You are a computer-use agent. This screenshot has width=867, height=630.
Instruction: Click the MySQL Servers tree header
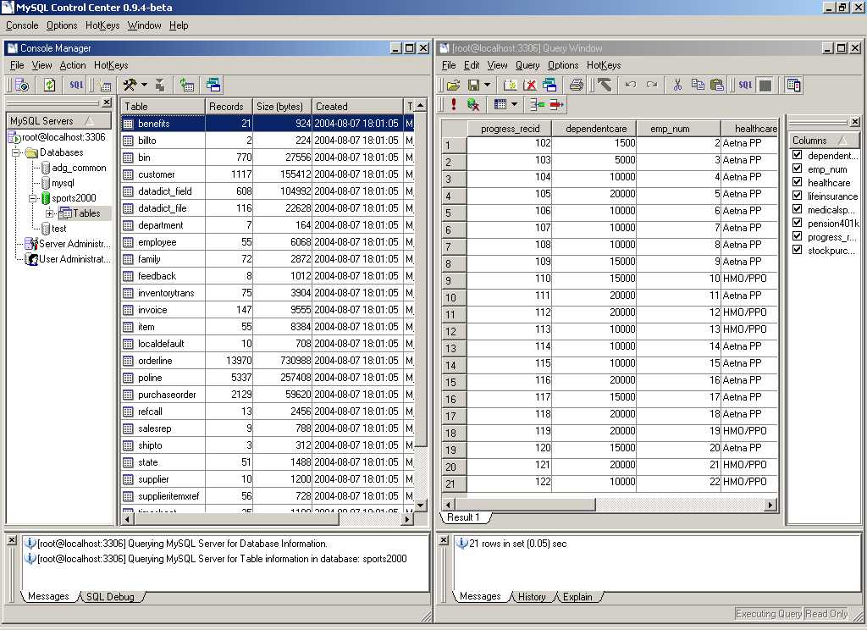tap(59, 120)
